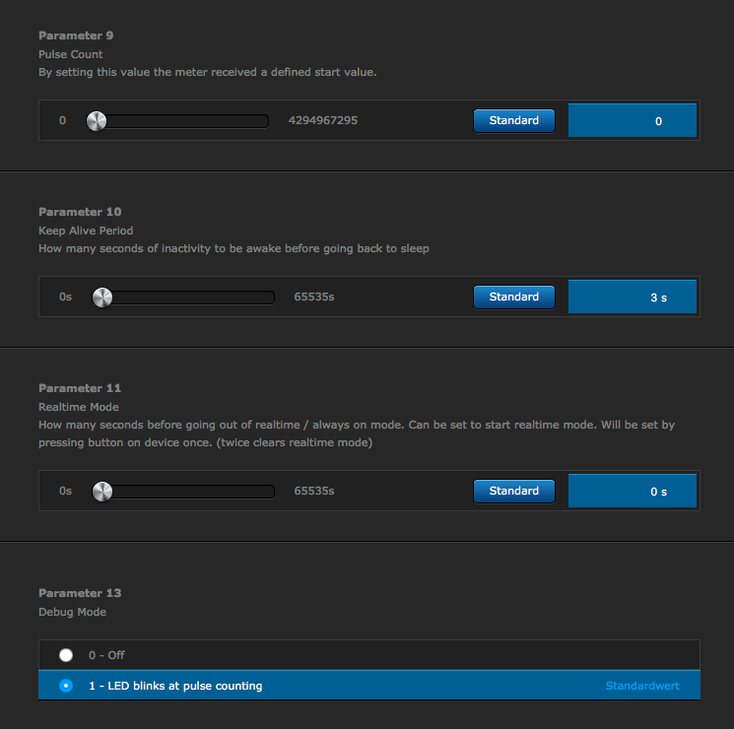Click the Parameter 13 heading
734x729 pixels.
tap(80, 593)
